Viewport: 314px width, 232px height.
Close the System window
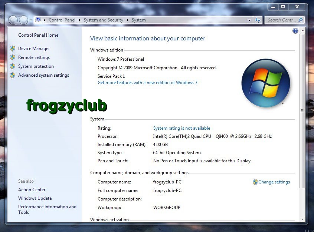click(297, 7)
